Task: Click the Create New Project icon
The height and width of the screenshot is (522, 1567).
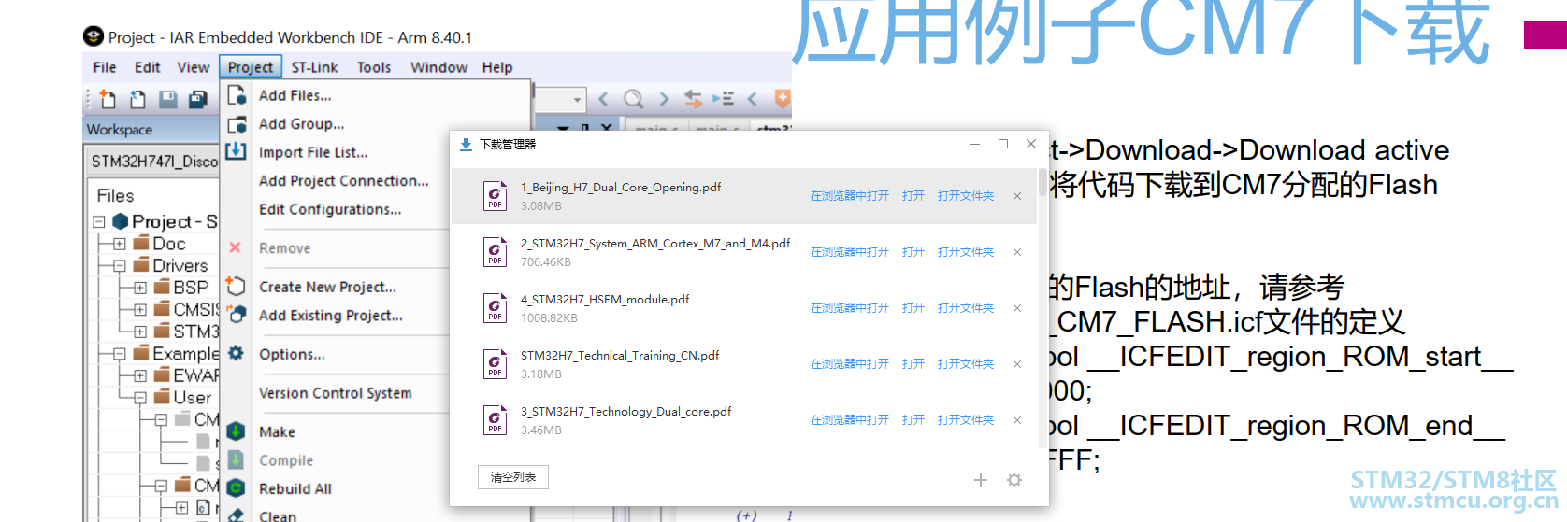Action: 237,286
